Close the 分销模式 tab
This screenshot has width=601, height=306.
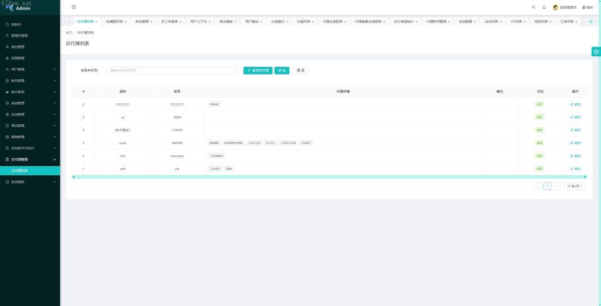(287, 22)
